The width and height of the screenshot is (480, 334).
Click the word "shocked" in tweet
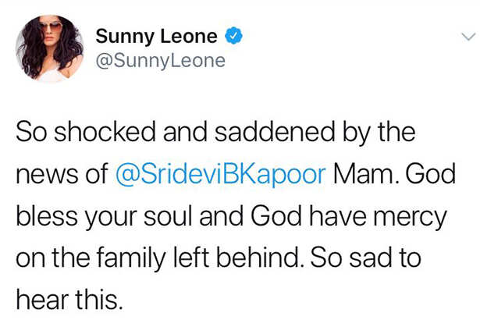[105, 132]
